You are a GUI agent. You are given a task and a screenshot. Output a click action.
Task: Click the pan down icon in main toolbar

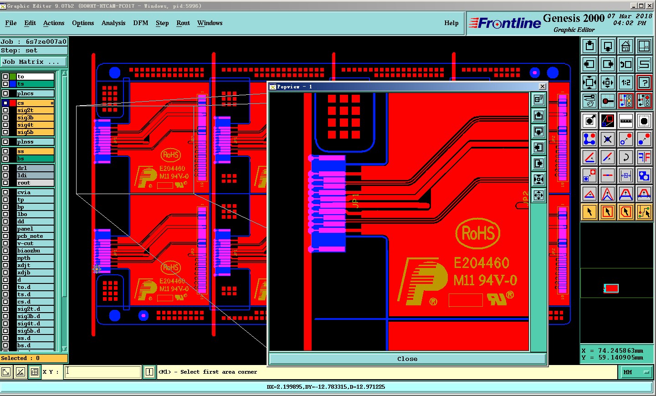[608, 46]
